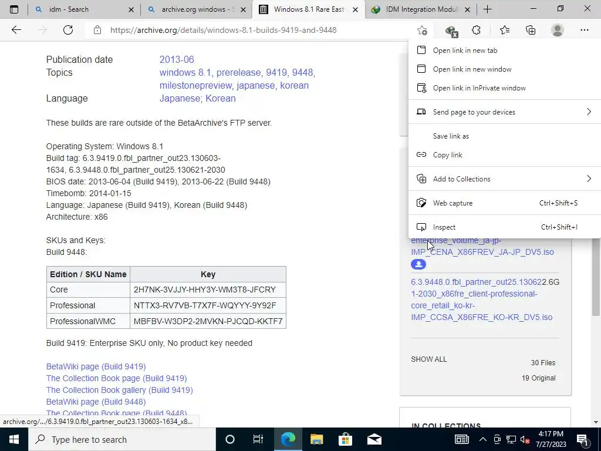Open publication date link 2013-06

point(177,59)
